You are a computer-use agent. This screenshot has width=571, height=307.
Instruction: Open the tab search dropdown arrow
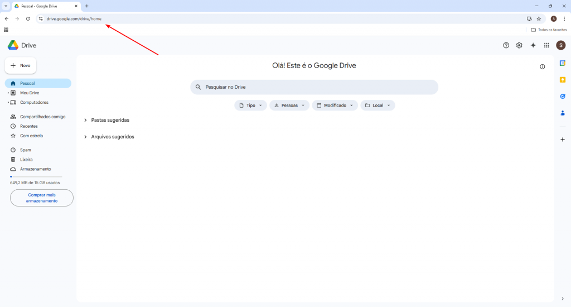[6, 6]
